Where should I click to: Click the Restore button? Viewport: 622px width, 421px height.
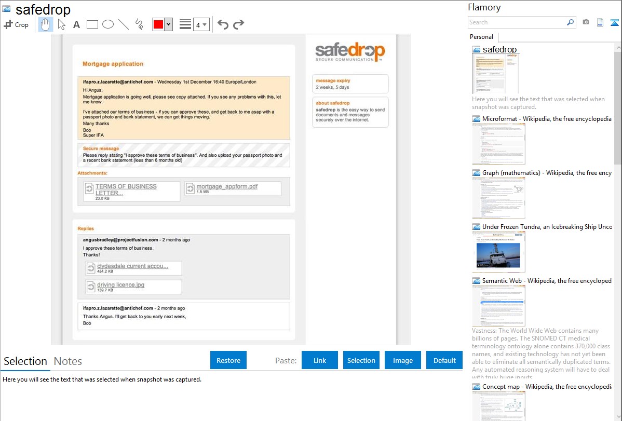228,360
